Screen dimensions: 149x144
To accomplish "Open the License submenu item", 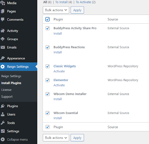I will click(6, 90).
